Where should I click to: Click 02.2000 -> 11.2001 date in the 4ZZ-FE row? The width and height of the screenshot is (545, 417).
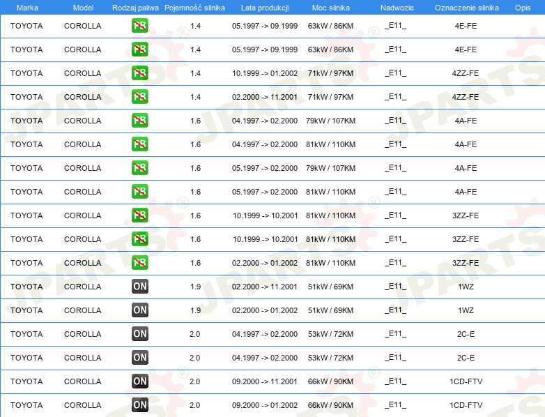coord(265,97)
